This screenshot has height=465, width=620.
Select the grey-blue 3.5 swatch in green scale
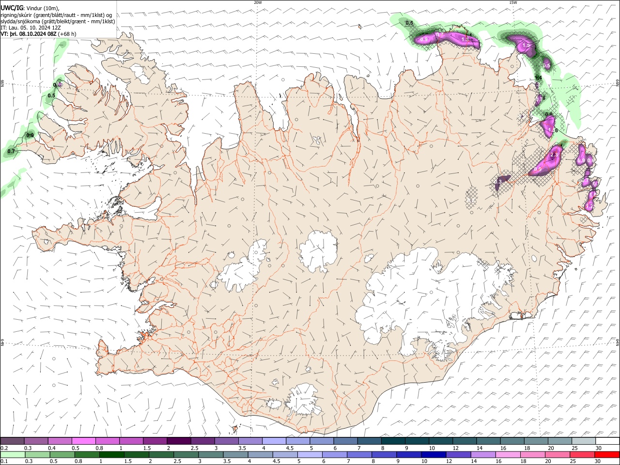click(235, 455)
